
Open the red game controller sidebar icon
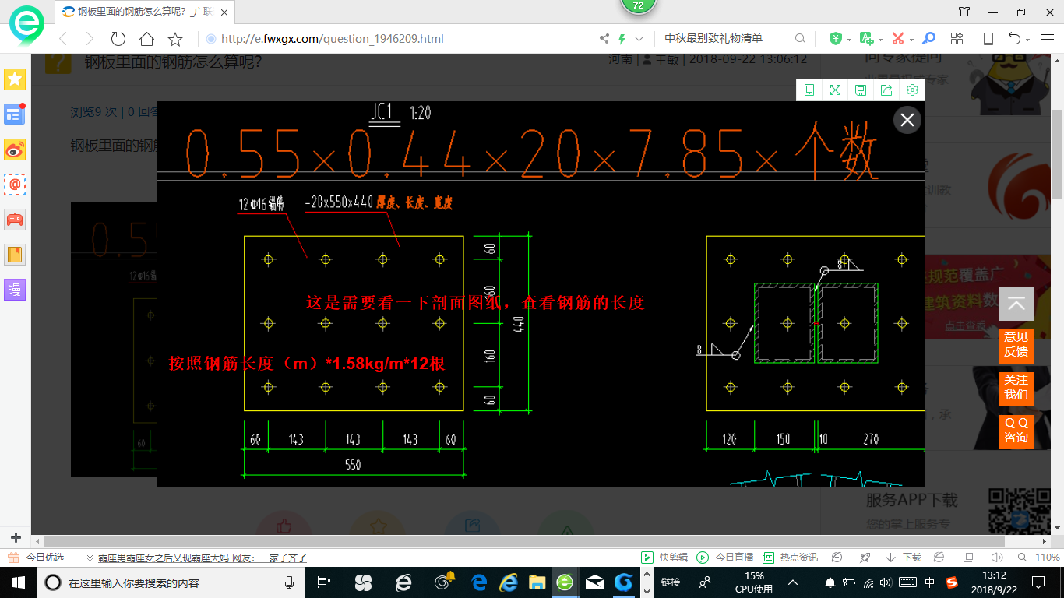(x=15, y=220)
